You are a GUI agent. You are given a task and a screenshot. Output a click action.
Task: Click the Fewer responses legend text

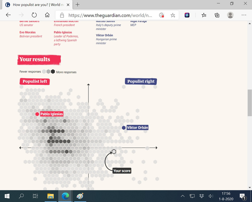pyautogui.click(x=30, y=71)
